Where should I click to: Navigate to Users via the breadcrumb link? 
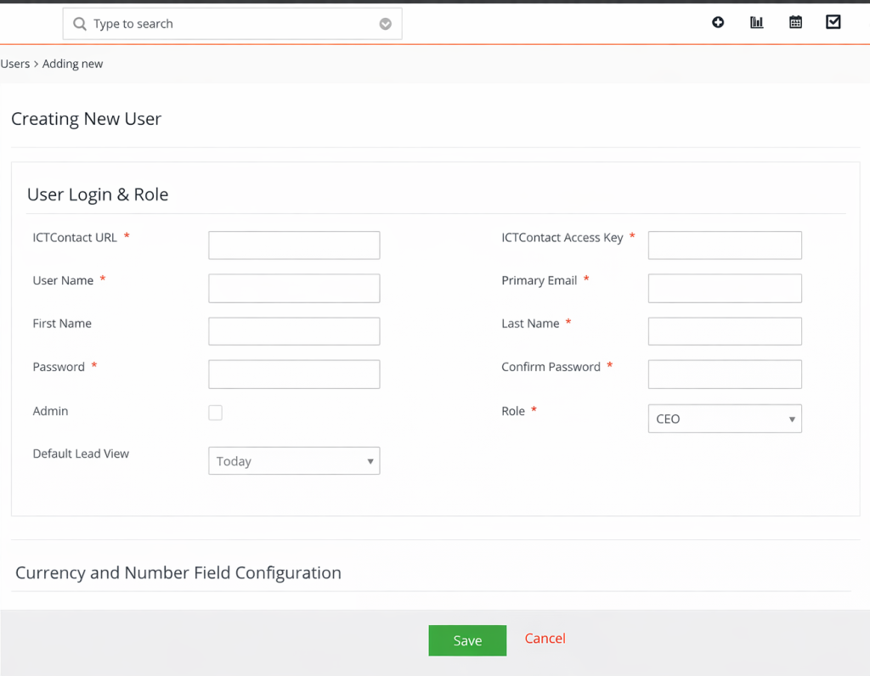coord(14,63)
